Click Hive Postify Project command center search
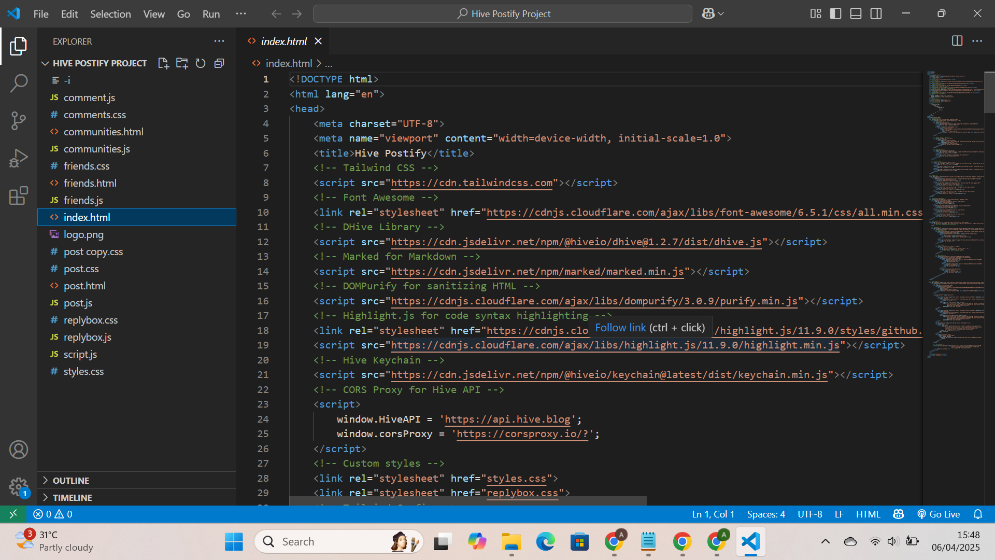Viewport: 995px width, 560px height. (x=503, y=14)
